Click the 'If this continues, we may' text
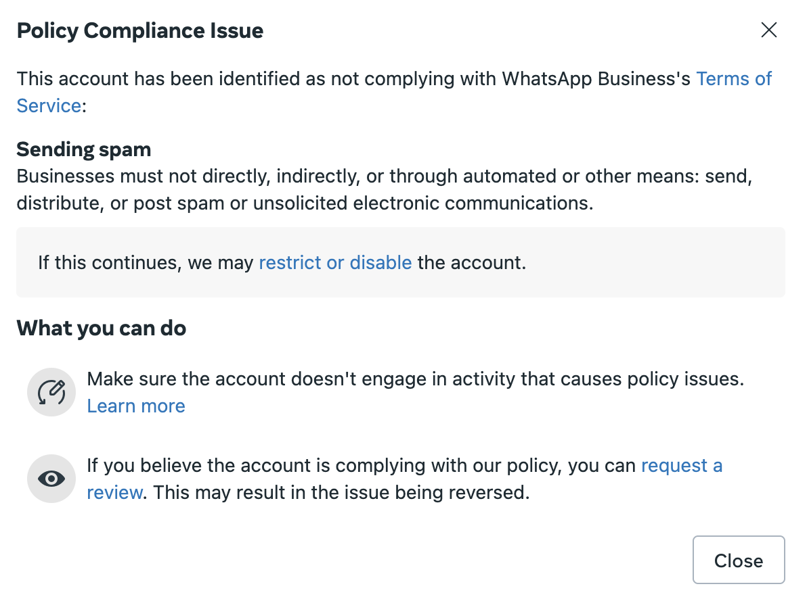Image resolution: width=807 pixels, height=599 pixels. [146, 262]
